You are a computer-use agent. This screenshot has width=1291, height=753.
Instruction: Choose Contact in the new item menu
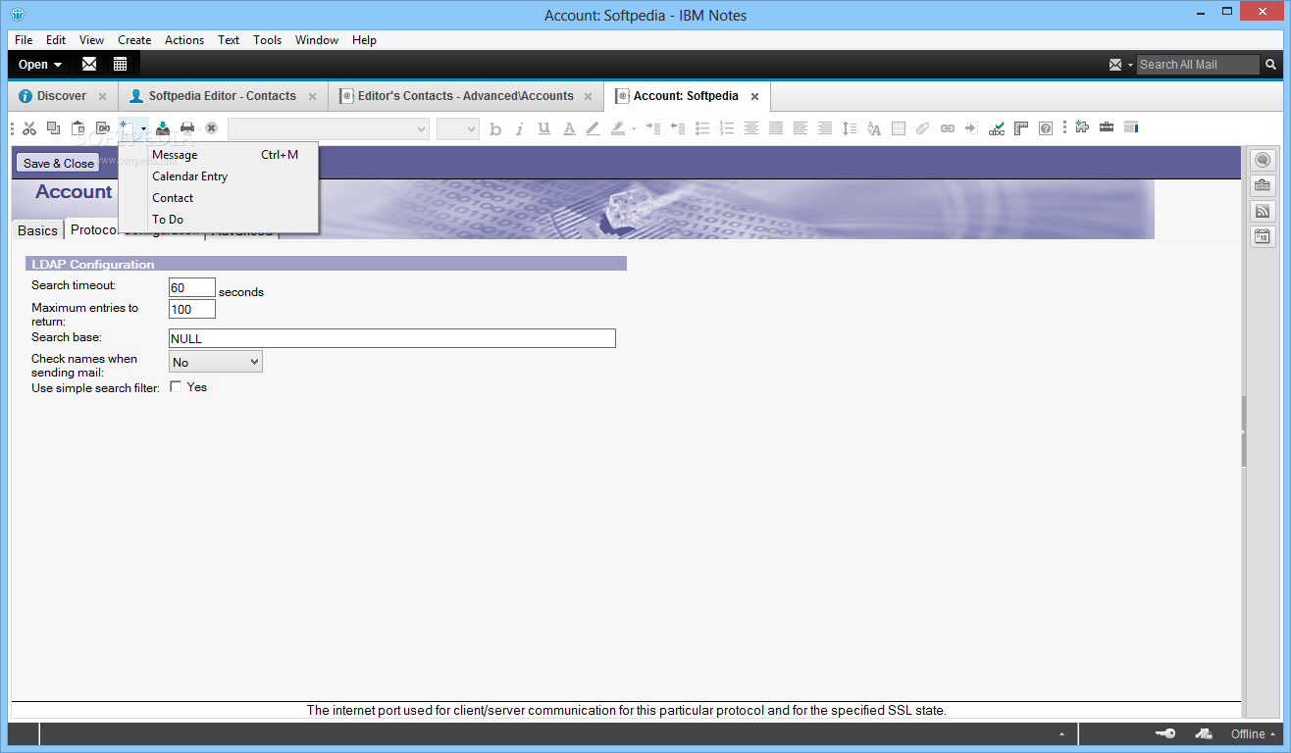[218, 198]
